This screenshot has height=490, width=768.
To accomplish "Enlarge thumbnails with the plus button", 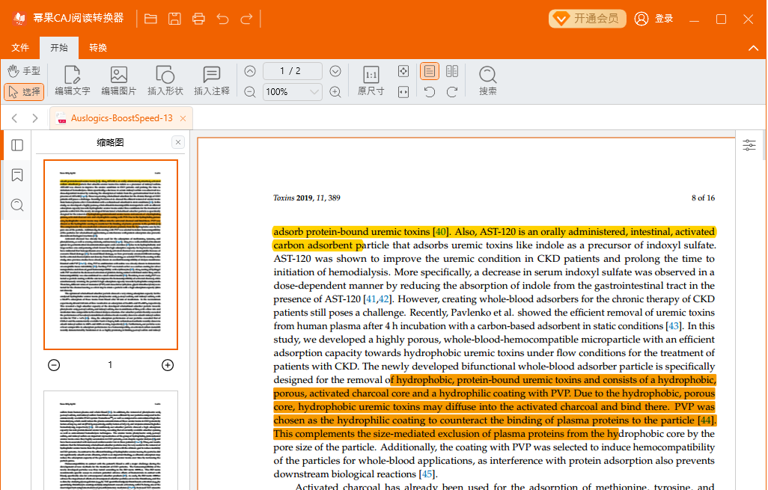I will [168, 365].
